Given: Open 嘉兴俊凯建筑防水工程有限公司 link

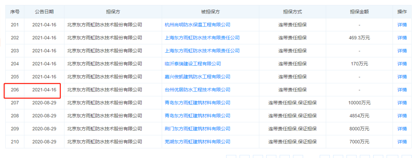Looking at the screenshot, I should tap(197, 77).
